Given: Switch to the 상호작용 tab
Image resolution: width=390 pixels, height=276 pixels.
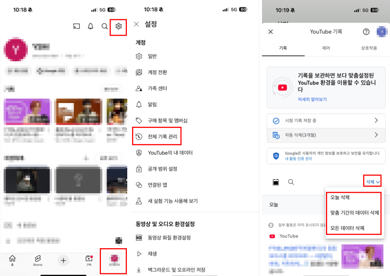Looking at the screenshot, I should click(x=369, y=48).
